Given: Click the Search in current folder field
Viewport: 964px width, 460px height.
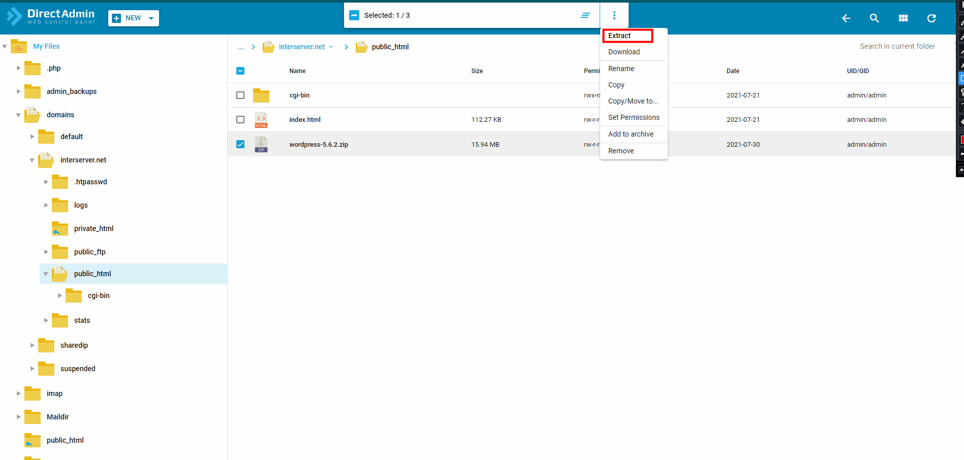Looking at the screenshot, I should pyautogui.click(x=897, y=46).
